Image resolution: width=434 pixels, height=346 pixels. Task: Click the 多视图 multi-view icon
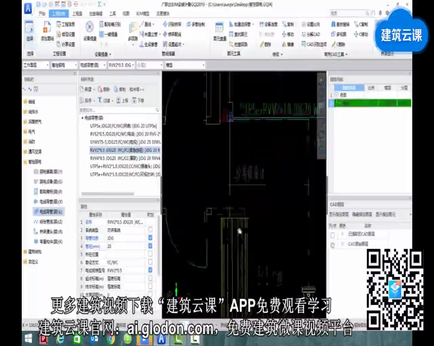coord(339,34)
